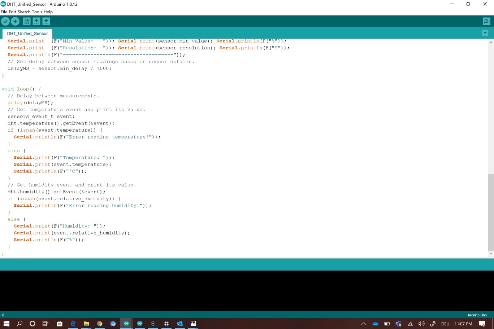
Task: Click the Arduino Uno board label
Action: 477,315
